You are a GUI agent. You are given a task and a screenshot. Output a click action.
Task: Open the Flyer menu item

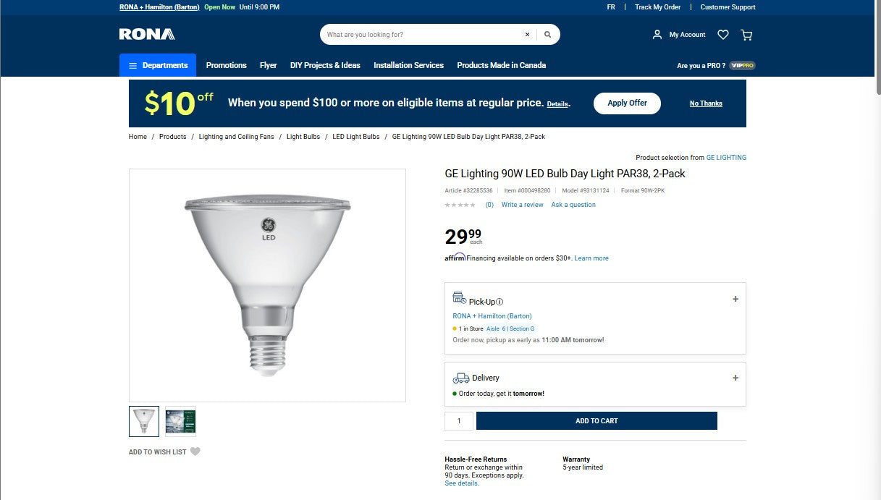[268, 64]
